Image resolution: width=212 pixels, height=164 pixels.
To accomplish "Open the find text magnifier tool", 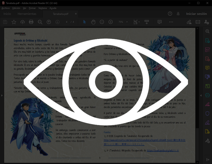I will point(40,22).
